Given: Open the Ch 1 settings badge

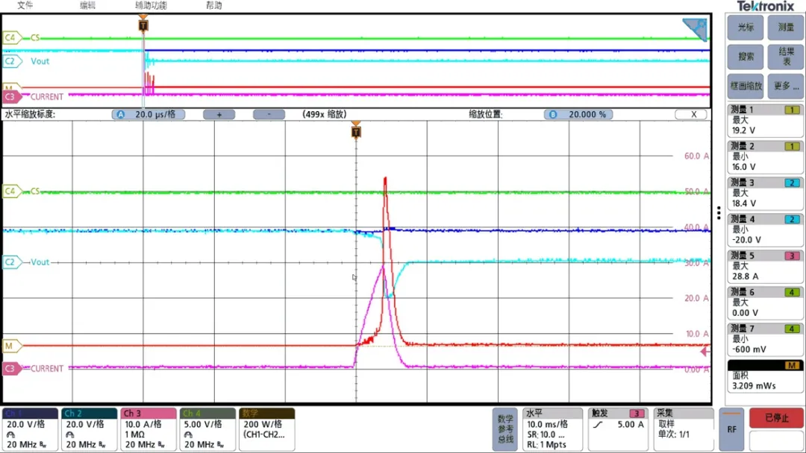Looking at the screenshot, I should pyautogui.click(x=30, y=429).
